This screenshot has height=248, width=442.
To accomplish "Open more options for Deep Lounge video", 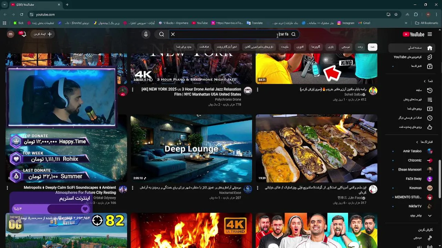I will point(132,188).
